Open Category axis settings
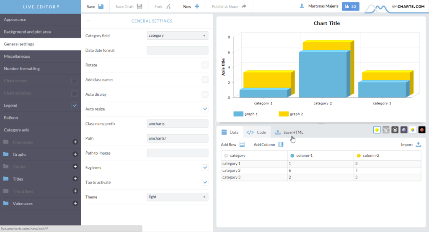The image size is (429, 232). click(41, 130)
